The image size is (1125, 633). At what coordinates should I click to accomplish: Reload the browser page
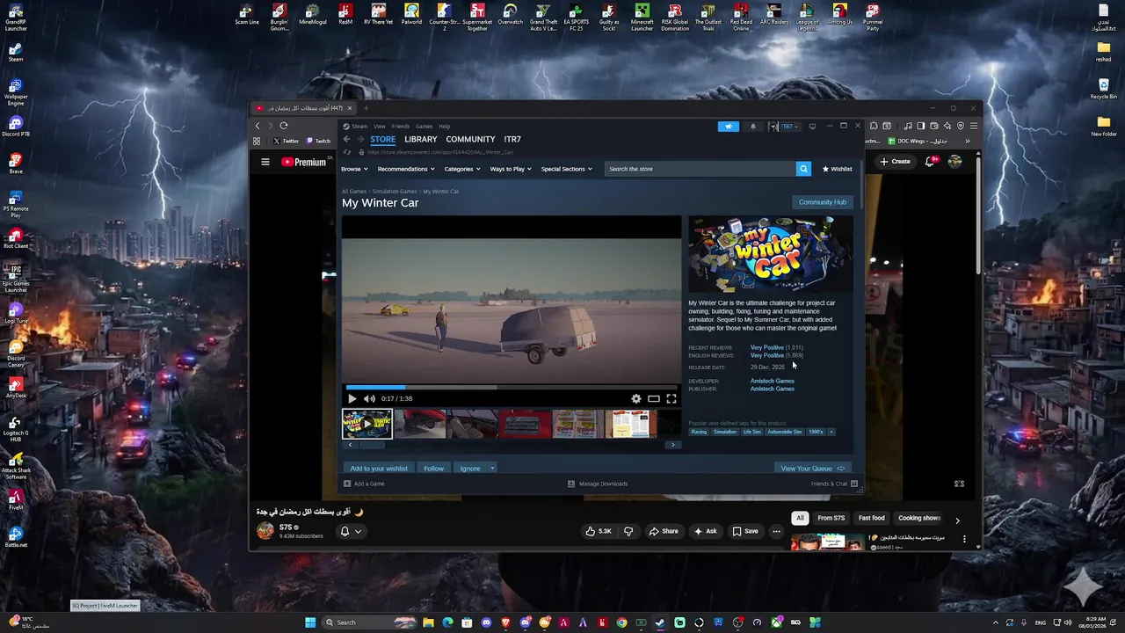pos(284,126)
